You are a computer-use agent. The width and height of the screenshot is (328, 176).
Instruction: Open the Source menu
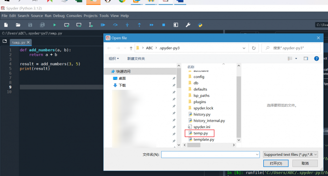(37, 16)
